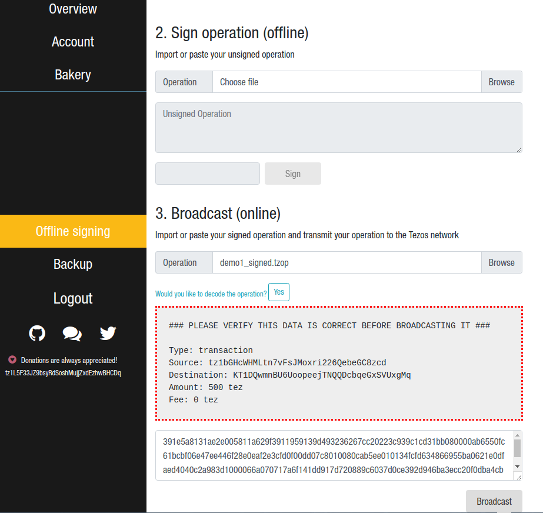The width and height of the screenshot is (543, 513).
Task: Open the Backup section
Action: coord(73,264)
